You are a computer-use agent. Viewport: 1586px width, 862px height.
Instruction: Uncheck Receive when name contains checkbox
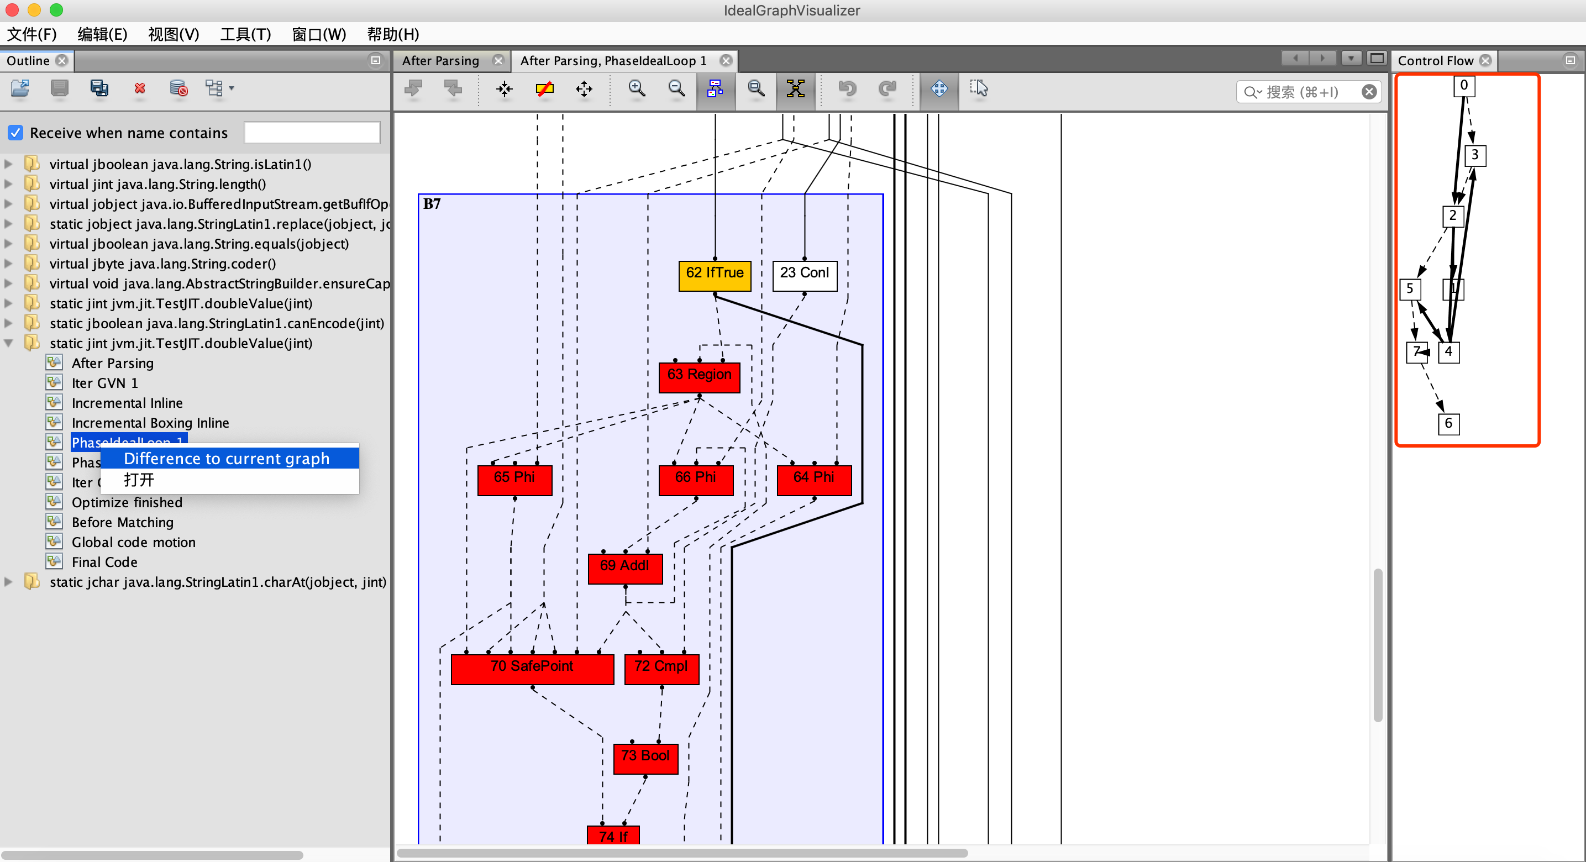[15, 133]
